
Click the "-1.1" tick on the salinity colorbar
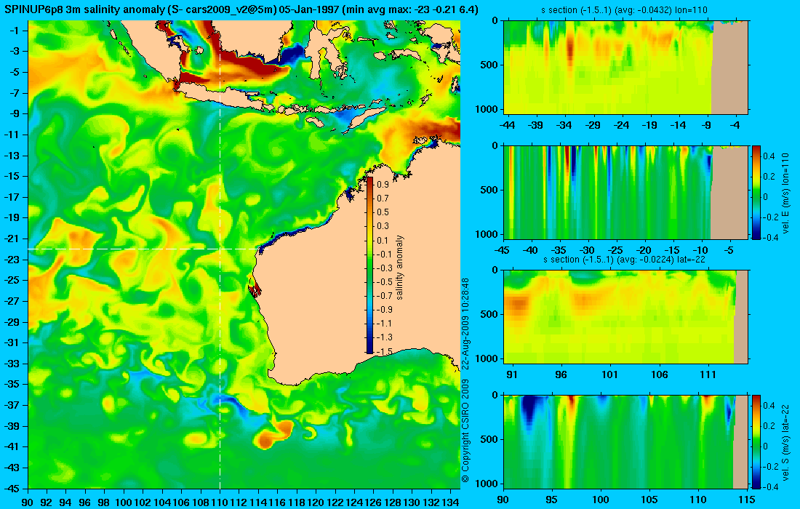point(384,324)
